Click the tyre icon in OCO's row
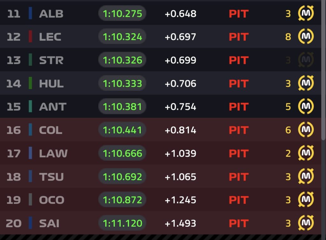 [306, 200]
